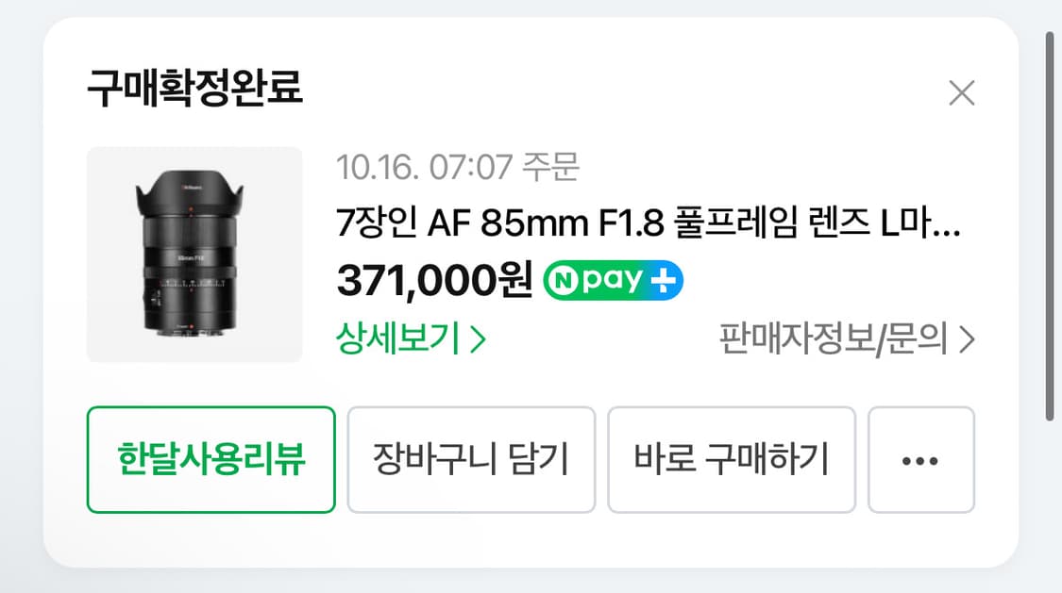The width and height of the screenshot is (1062, 593).
Task: Click the vertical scrollbar on the right edge
Action: [1051, 226]
